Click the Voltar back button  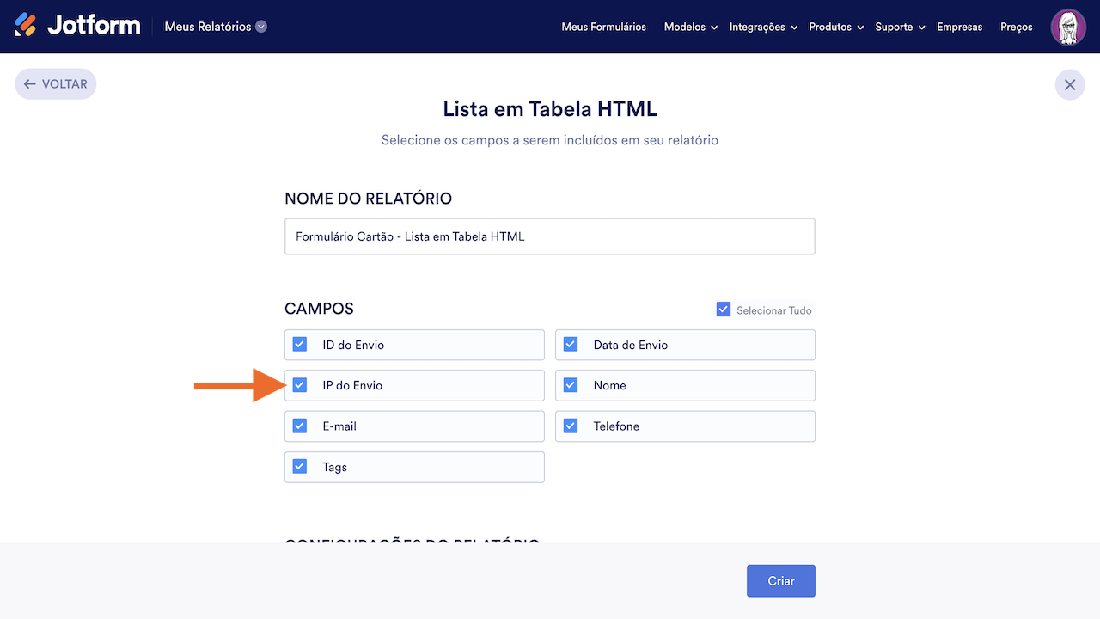pyautogui.click(x=56, y=84)
